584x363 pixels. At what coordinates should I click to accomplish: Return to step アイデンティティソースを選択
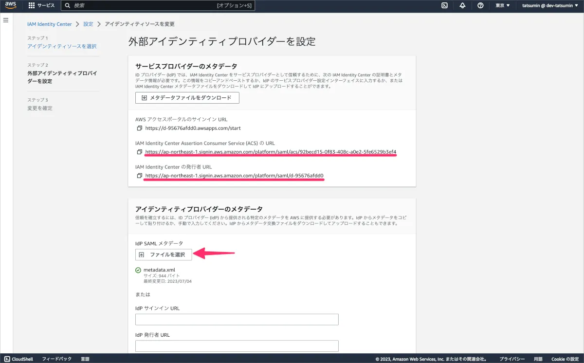pos(62,46)
